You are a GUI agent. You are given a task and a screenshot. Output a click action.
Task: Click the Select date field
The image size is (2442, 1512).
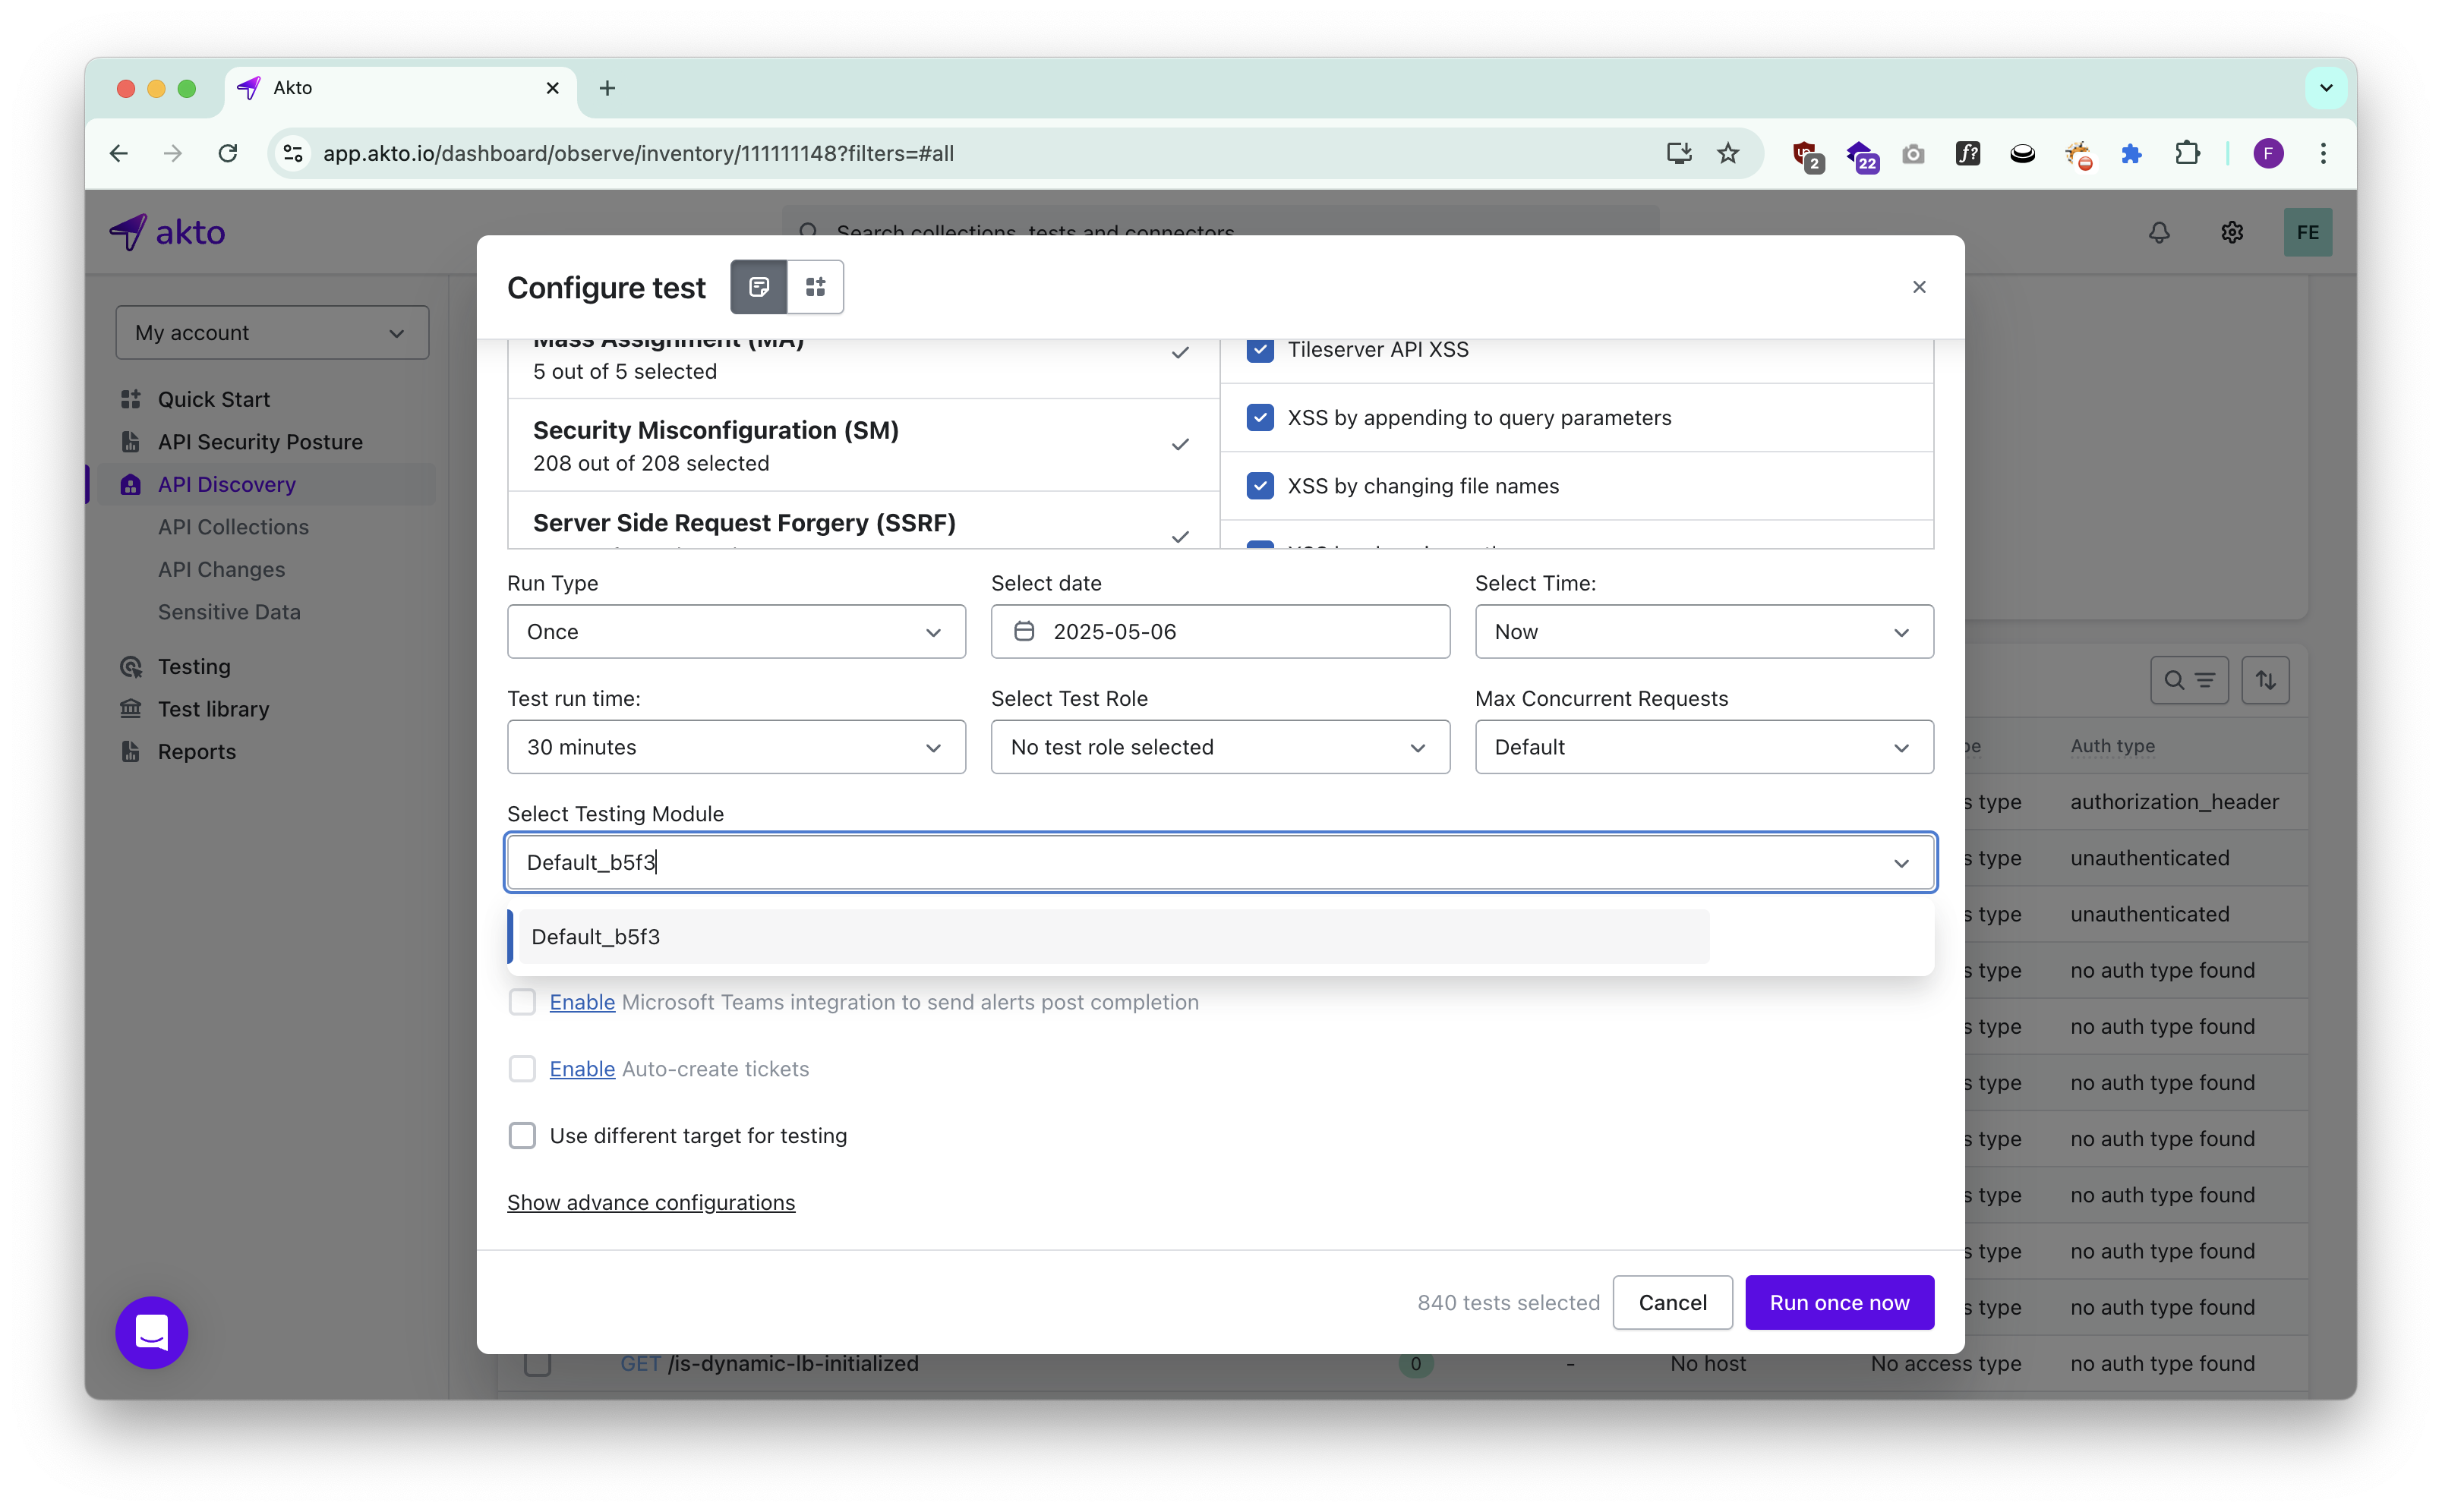1219,631
